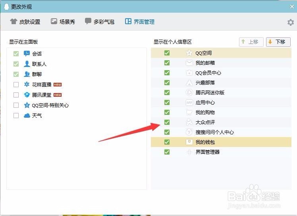The height and width of the screenshot is (216, 297).
Task: Uncheck the 我的钱包 checkbox
Action: click(167, 142)
